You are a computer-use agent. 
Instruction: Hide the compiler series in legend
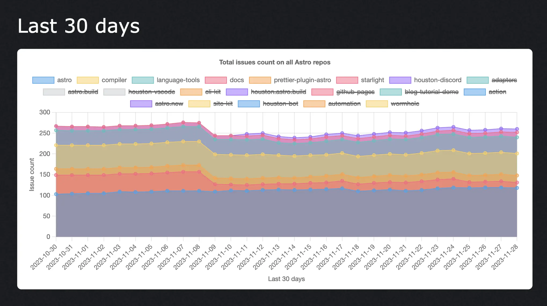tap(88, 80)
